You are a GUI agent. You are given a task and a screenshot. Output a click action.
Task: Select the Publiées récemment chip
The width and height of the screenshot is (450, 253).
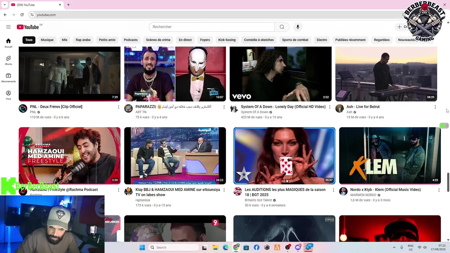(x=351, y=40)
